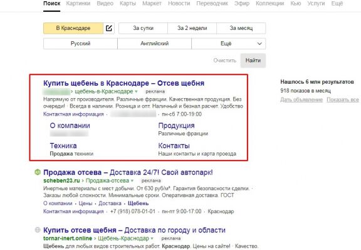361x250 pixels.
Task: Open the Цены quick link
Action: 85,204
